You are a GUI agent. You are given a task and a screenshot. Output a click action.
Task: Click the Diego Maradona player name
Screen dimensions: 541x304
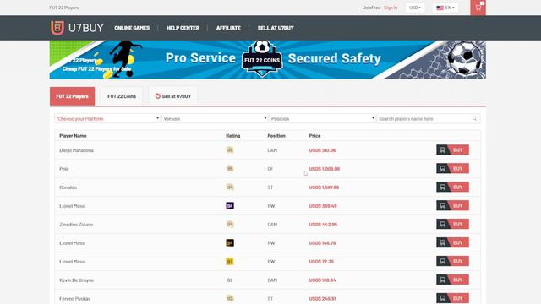pos(76,150)
